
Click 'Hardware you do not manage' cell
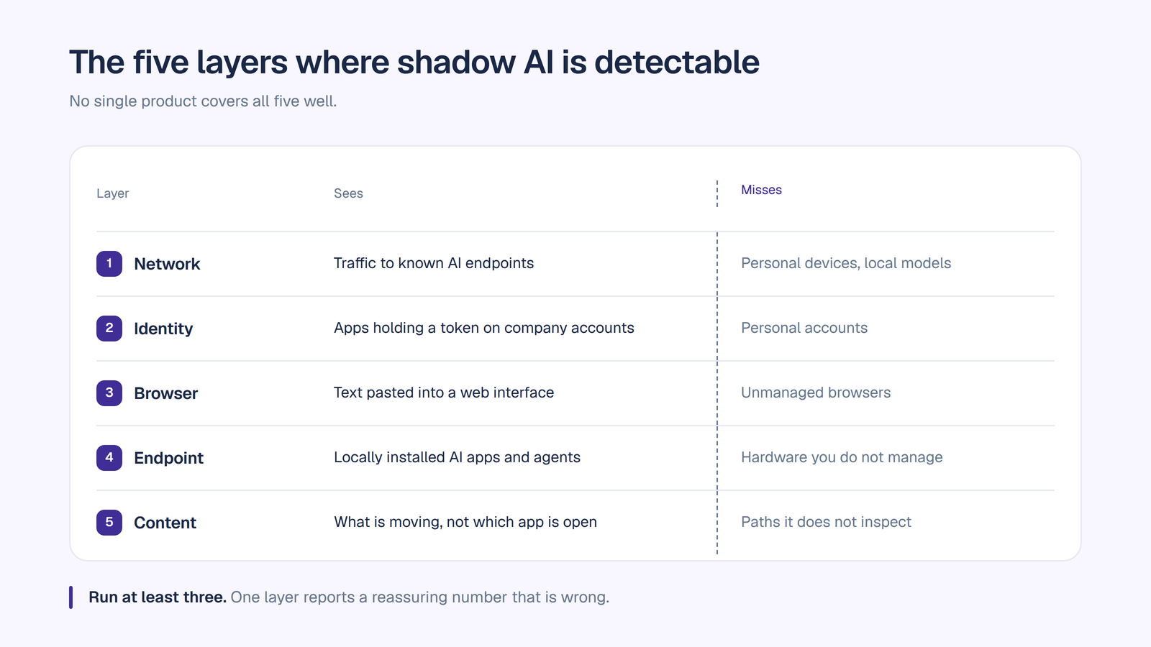[x=842, y=457]
